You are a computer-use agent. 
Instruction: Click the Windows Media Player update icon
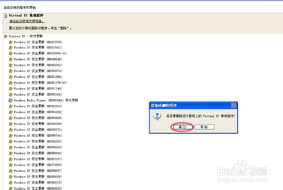pos(10,100)
